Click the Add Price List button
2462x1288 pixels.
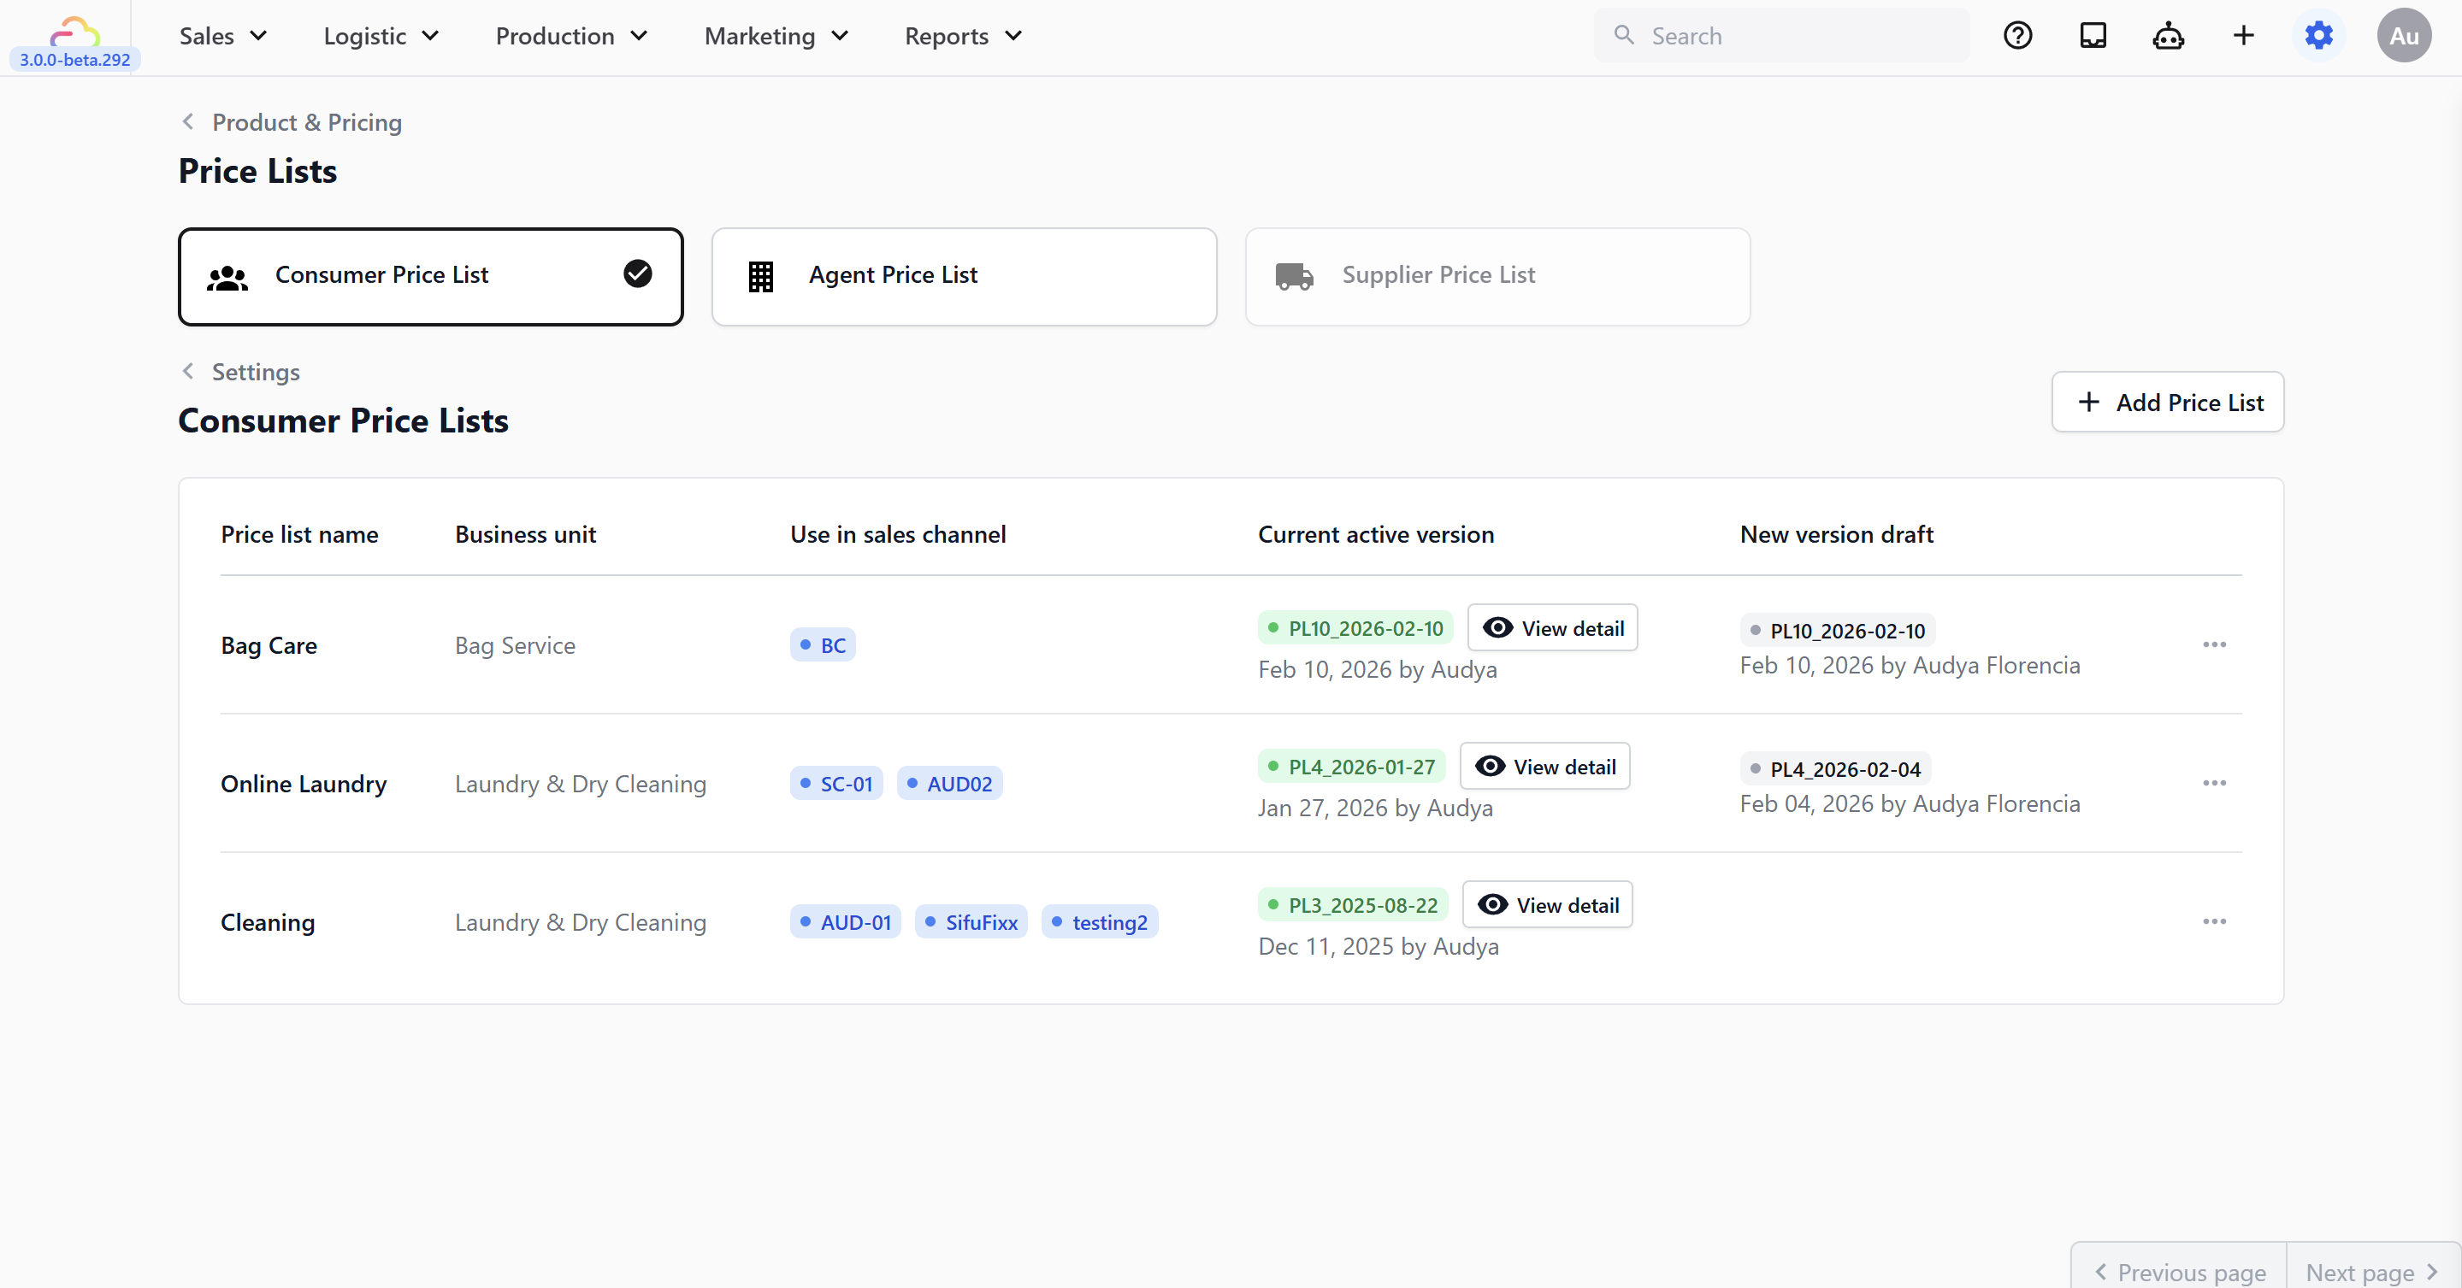pyautogui.click(x=2167, y=403)
